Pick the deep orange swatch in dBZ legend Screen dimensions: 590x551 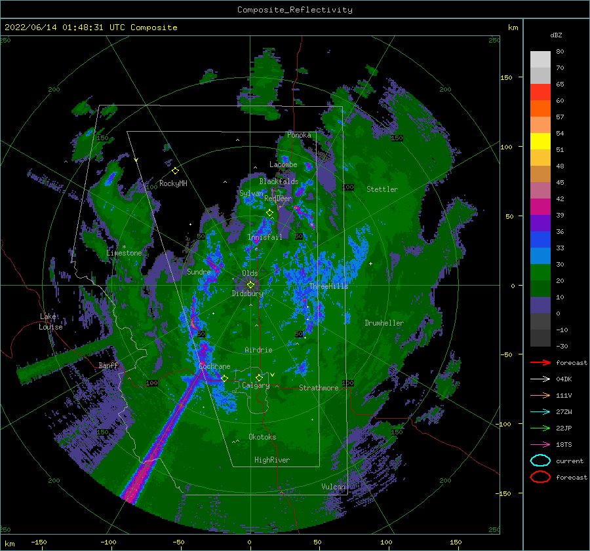pos(540,108)
